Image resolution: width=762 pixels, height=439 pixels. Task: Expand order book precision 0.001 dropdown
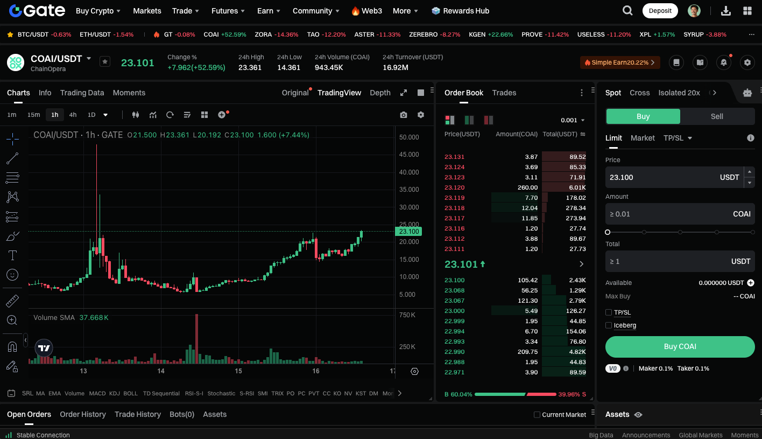573,120
